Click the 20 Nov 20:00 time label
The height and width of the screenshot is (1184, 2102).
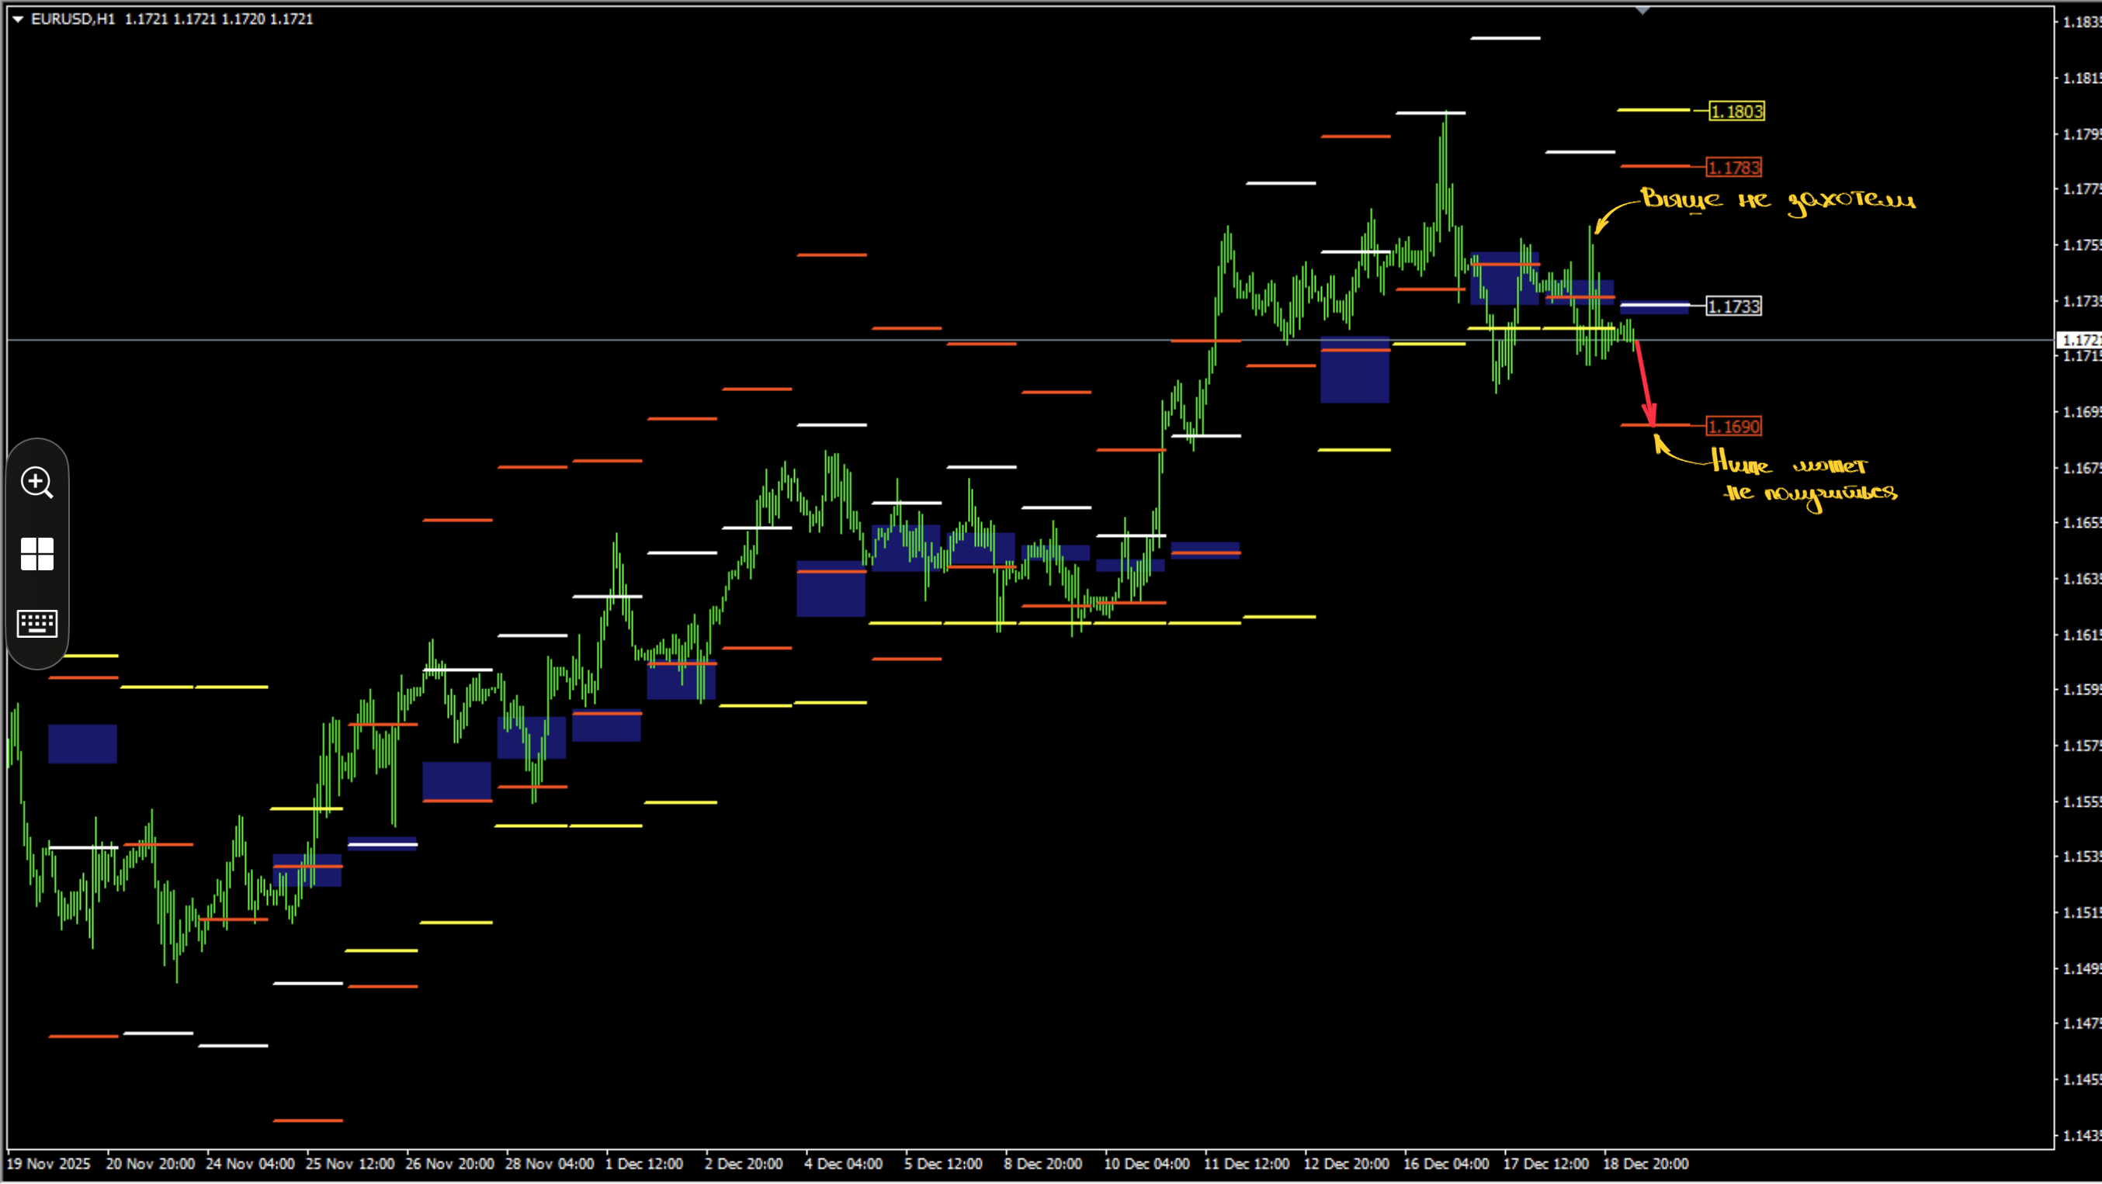pyautogui.click(x=150, y=1164)
